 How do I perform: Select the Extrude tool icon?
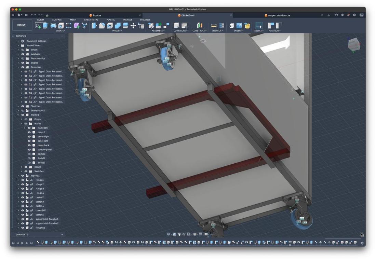tap(45, 25)
